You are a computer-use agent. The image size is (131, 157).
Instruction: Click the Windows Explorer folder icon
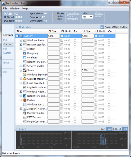pyautogui.click(x=25, y=75)
